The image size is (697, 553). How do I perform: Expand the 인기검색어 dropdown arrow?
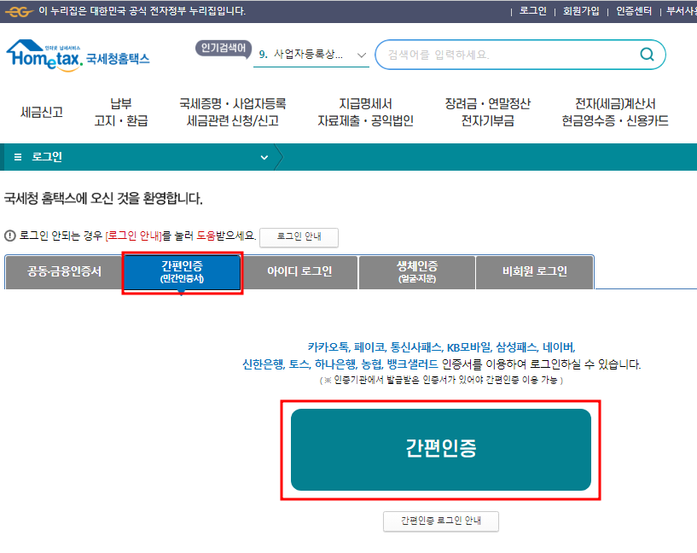tap(362, 55)
